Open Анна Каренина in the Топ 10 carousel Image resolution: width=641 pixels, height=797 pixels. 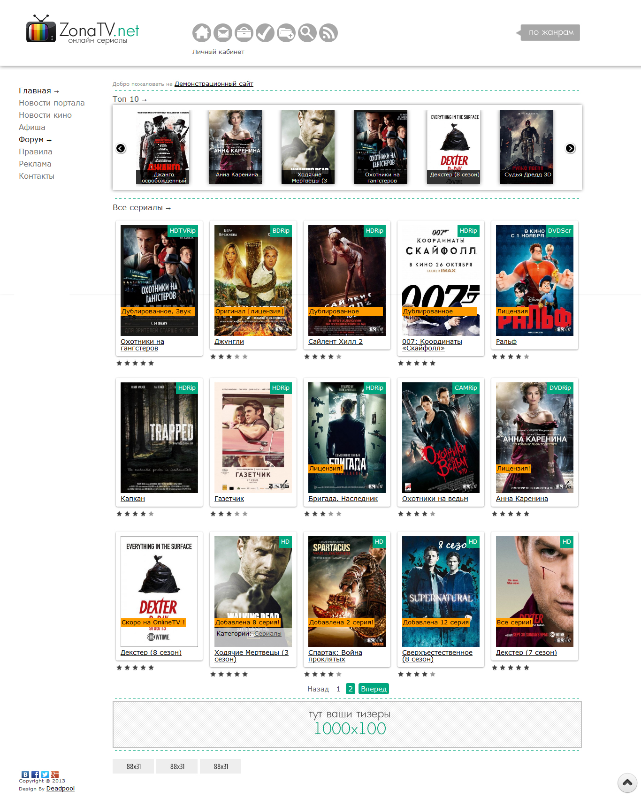(235, 147)
